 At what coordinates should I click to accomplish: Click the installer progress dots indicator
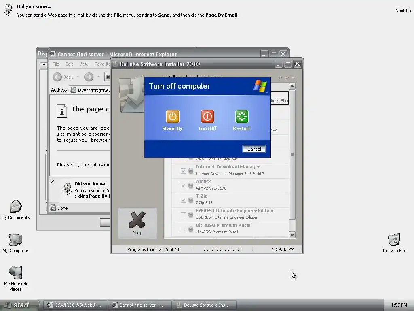[223, 249]
